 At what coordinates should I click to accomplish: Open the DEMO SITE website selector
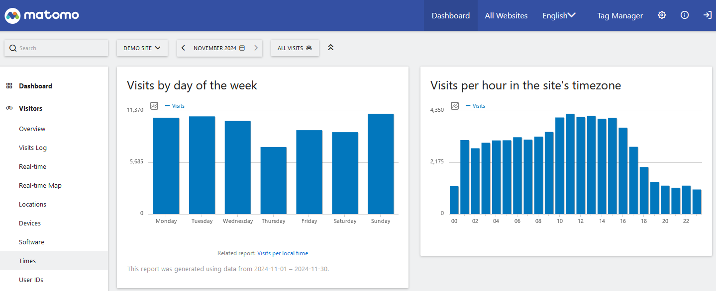(142, 48)
